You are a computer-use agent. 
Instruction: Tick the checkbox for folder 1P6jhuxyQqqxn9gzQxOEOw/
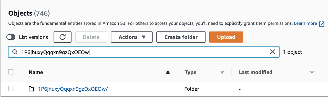[x=11, y=89]
